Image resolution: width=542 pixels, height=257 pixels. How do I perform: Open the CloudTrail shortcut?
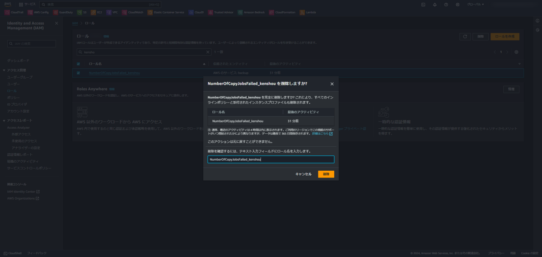14,12
